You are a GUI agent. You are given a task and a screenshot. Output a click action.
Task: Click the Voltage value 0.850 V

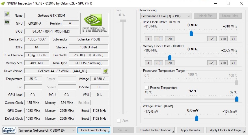pos(100,79)
